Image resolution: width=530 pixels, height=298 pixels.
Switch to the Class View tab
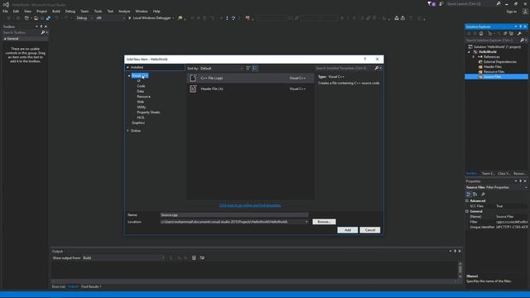click(x=503, y=174)
